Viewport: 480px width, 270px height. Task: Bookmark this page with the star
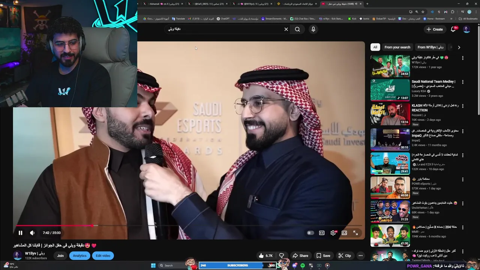[423, 12]
